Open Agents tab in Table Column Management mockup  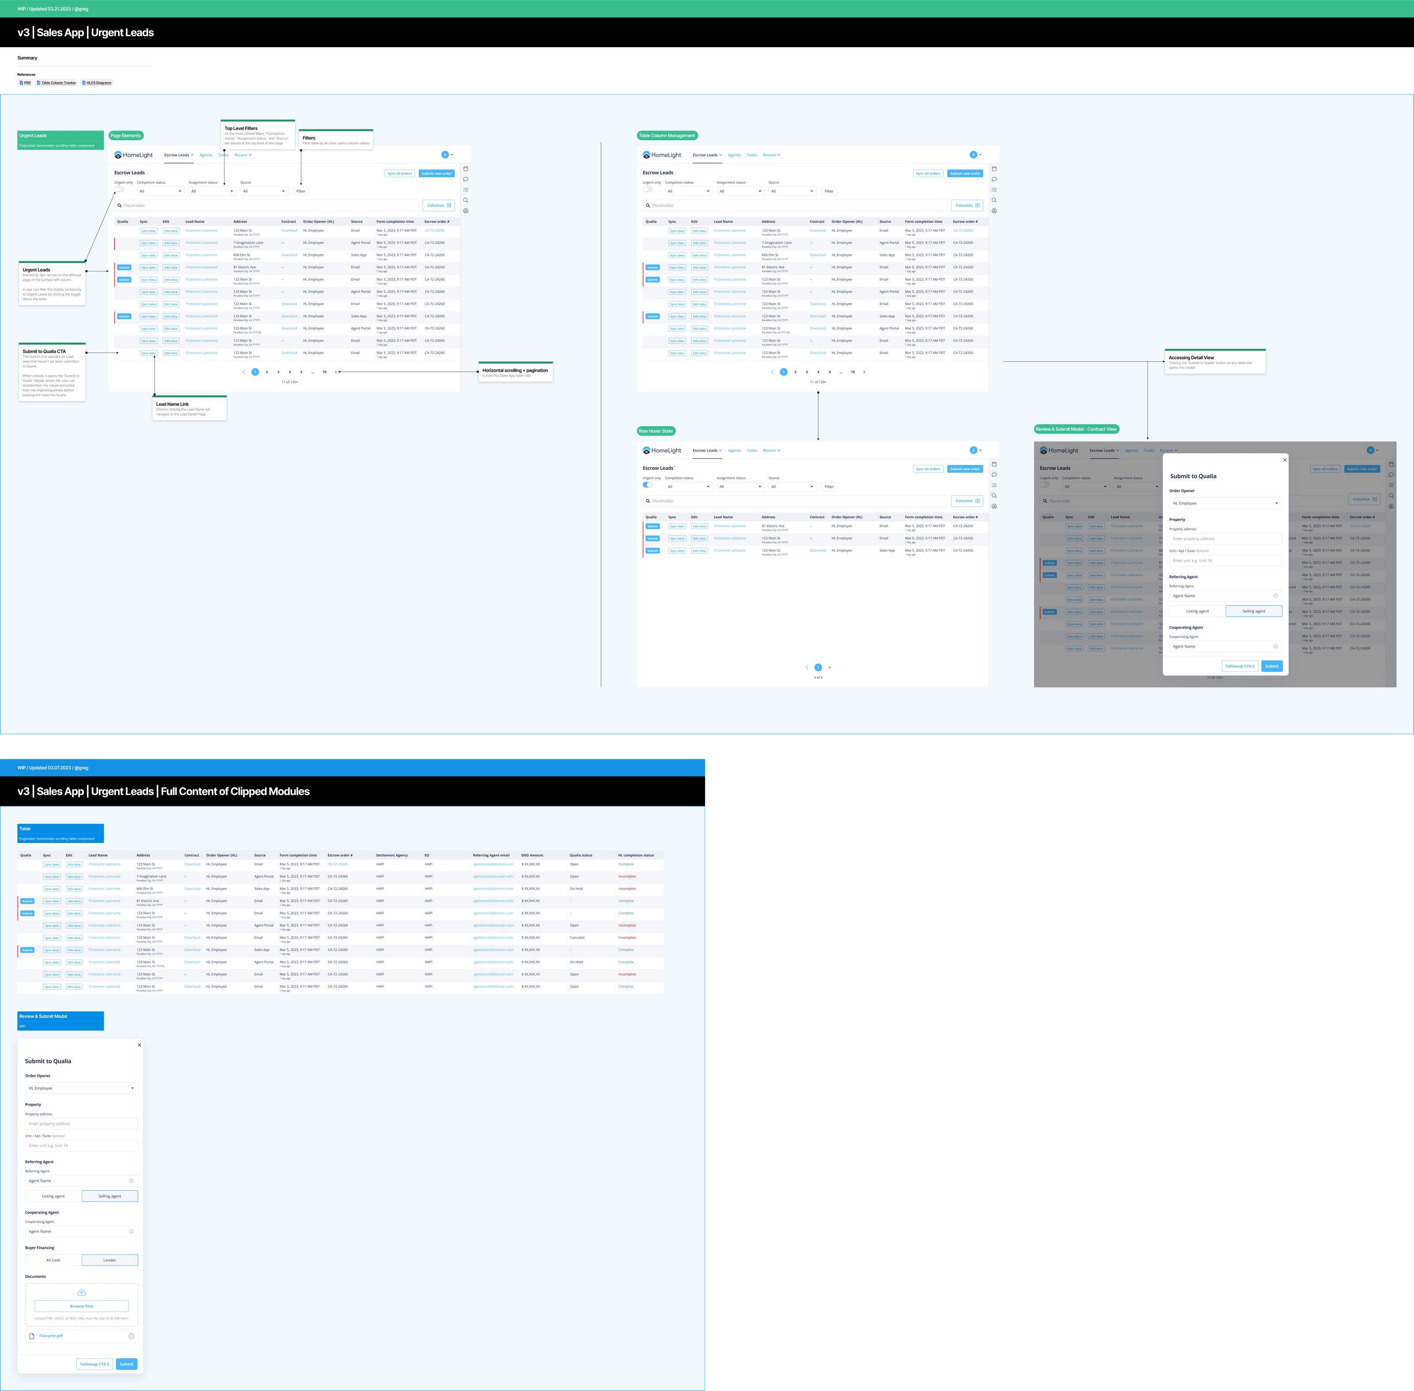734,155
